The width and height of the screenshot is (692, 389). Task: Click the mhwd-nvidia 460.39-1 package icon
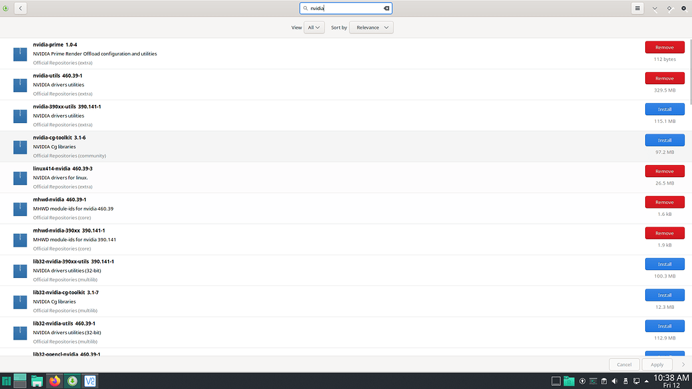[x=20, y=209]
